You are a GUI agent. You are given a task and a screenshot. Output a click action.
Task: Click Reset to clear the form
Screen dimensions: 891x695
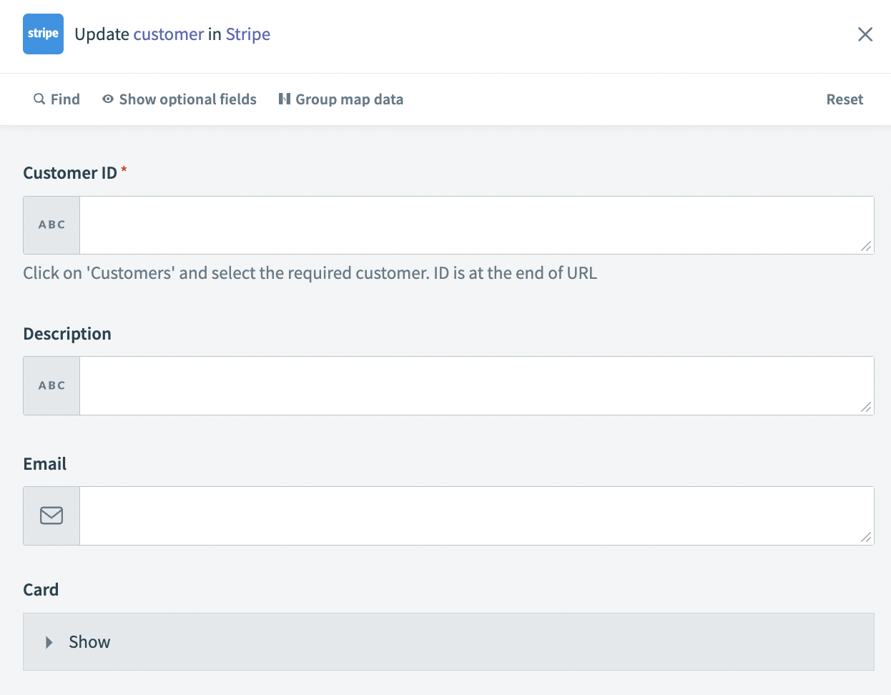tap(845, 99)
